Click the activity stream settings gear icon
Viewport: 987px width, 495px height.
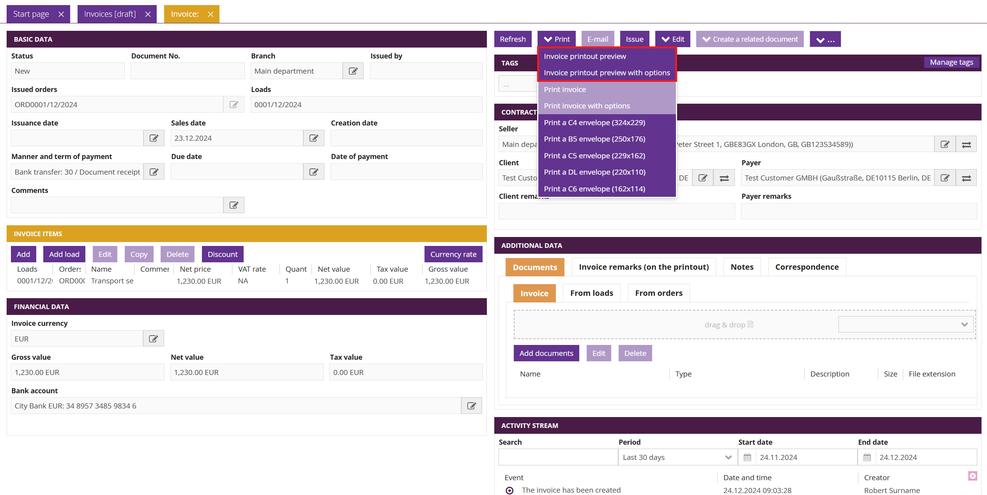tap(972, 476)
